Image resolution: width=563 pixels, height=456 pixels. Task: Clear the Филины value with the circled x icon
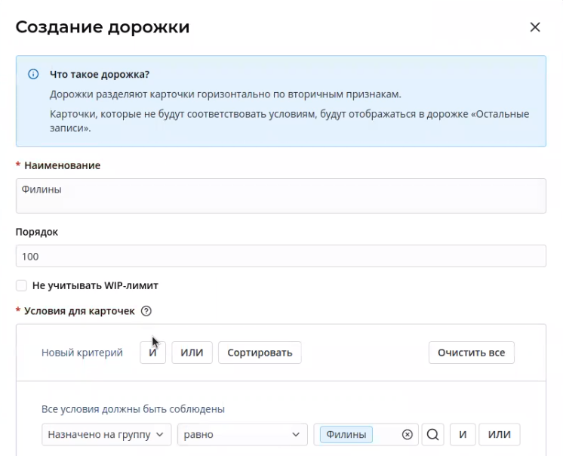click(x=408, y=434)
